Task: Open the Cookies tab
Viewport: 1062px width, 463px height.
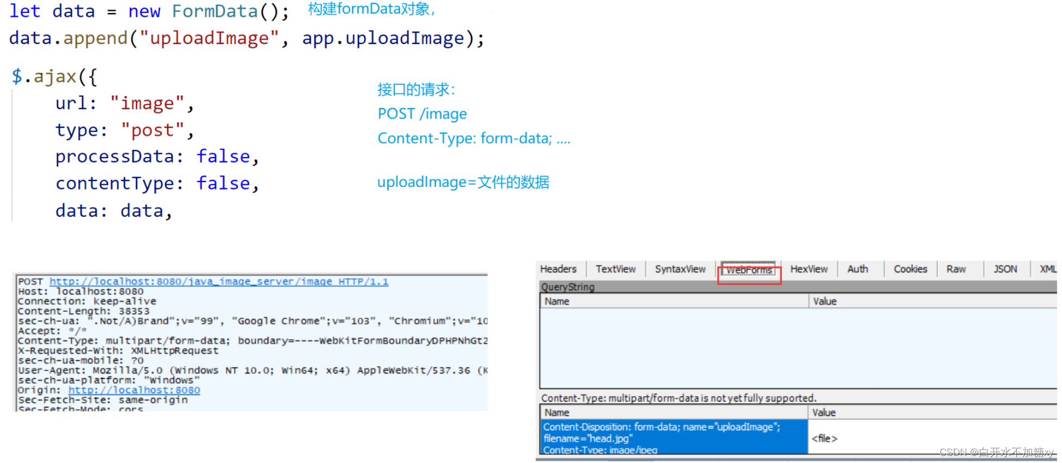Action: coord(910,269)
